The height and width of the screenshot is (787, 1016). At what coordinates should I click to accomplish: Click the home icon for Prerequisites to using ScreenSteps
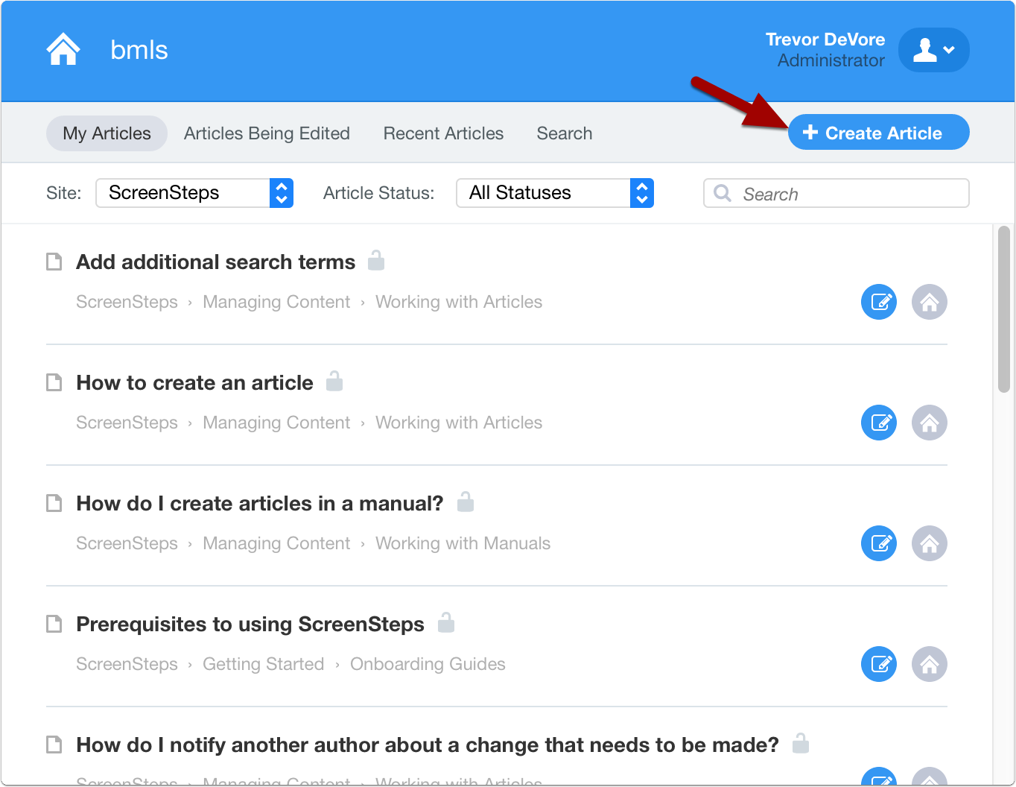(x=930, y=664)
